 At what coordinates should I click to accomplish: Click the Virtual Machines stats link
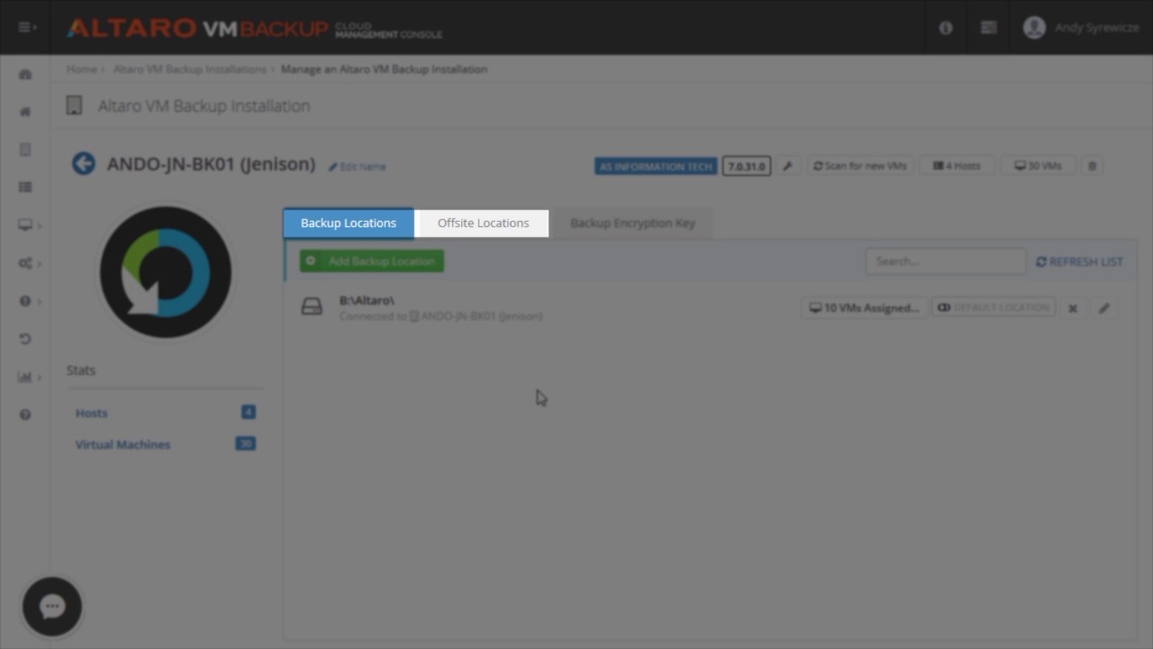123,444
